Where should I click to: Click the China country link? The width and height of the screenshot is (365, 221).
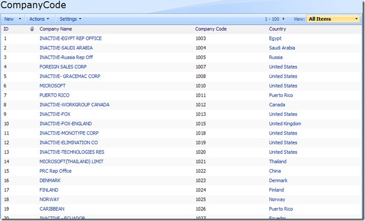coord(275,171)
